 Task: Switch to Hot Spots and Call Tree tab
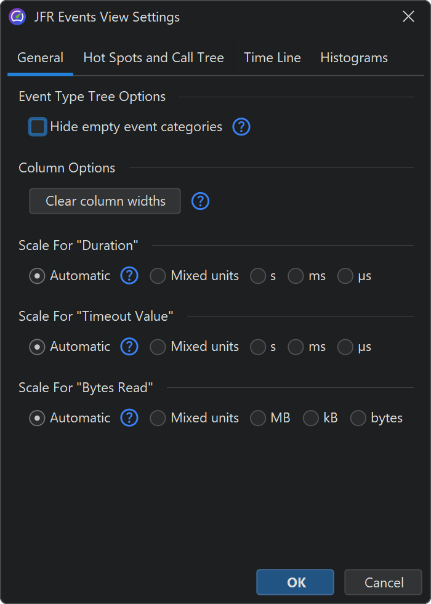coord(154,58)
